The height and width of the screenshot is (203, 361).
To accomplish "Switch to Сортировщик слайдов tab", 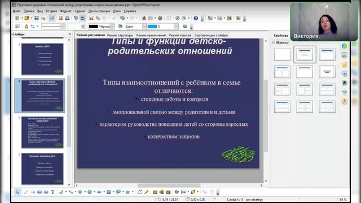I will tap(211, 35).
